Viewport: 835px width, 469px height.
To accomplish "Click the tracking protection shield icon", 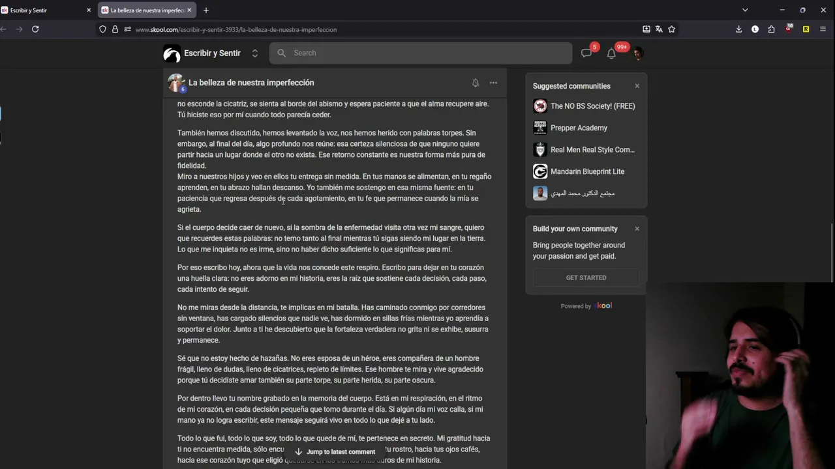I will tap(102, 29).
